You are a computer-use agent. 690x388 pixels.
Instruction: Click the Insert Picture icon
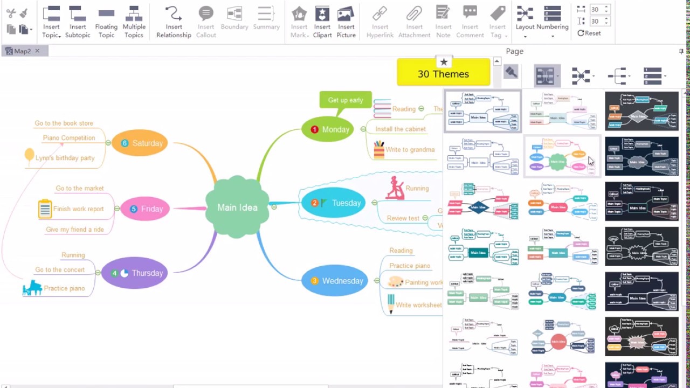[346, 13]
